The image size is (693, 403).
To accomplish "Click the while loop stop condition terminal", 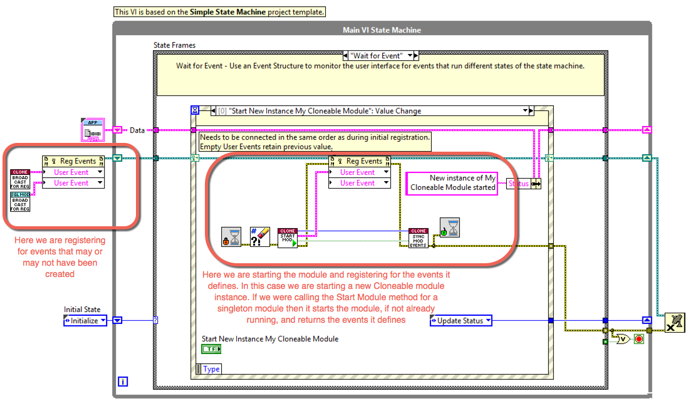I will pos(639,339).
